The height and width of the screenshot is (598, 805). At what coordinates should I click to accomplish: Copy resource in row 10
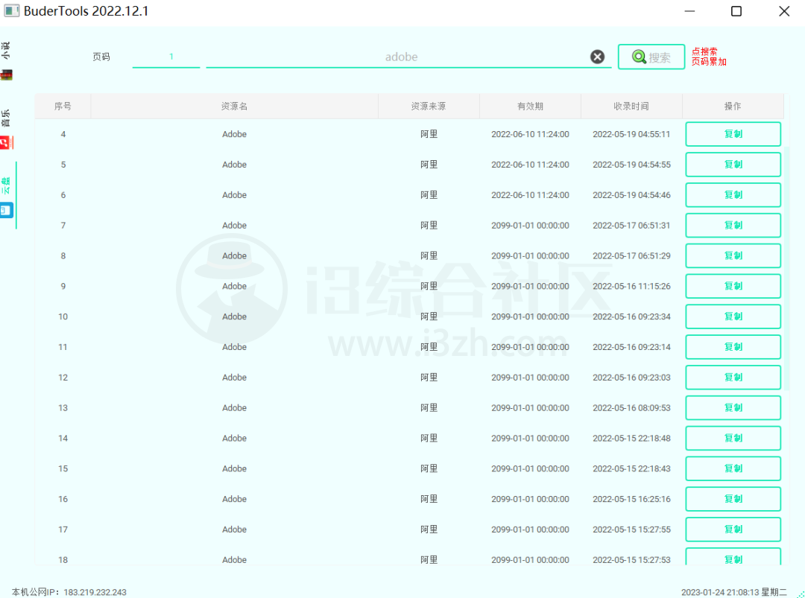(733, 317)
